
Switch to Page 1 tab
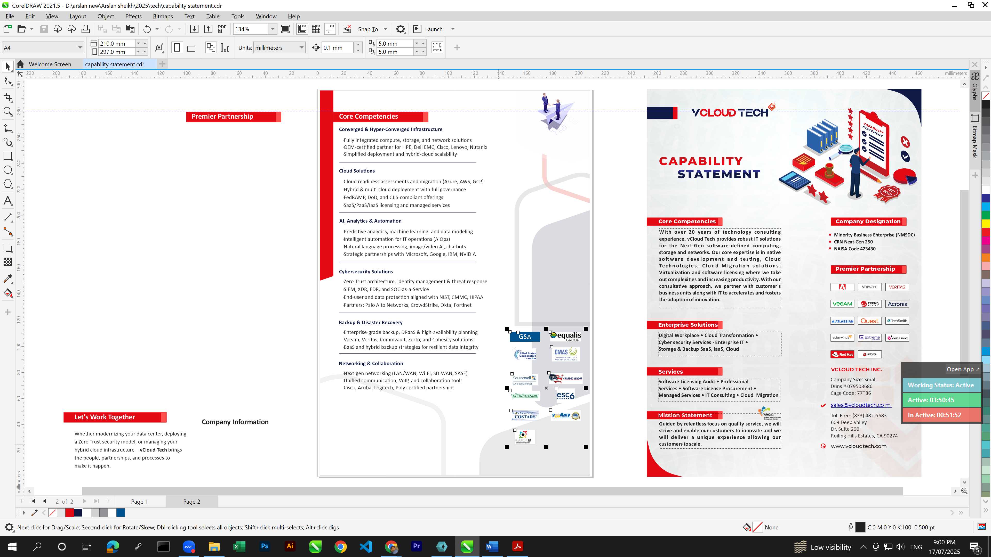pos(139,501)
